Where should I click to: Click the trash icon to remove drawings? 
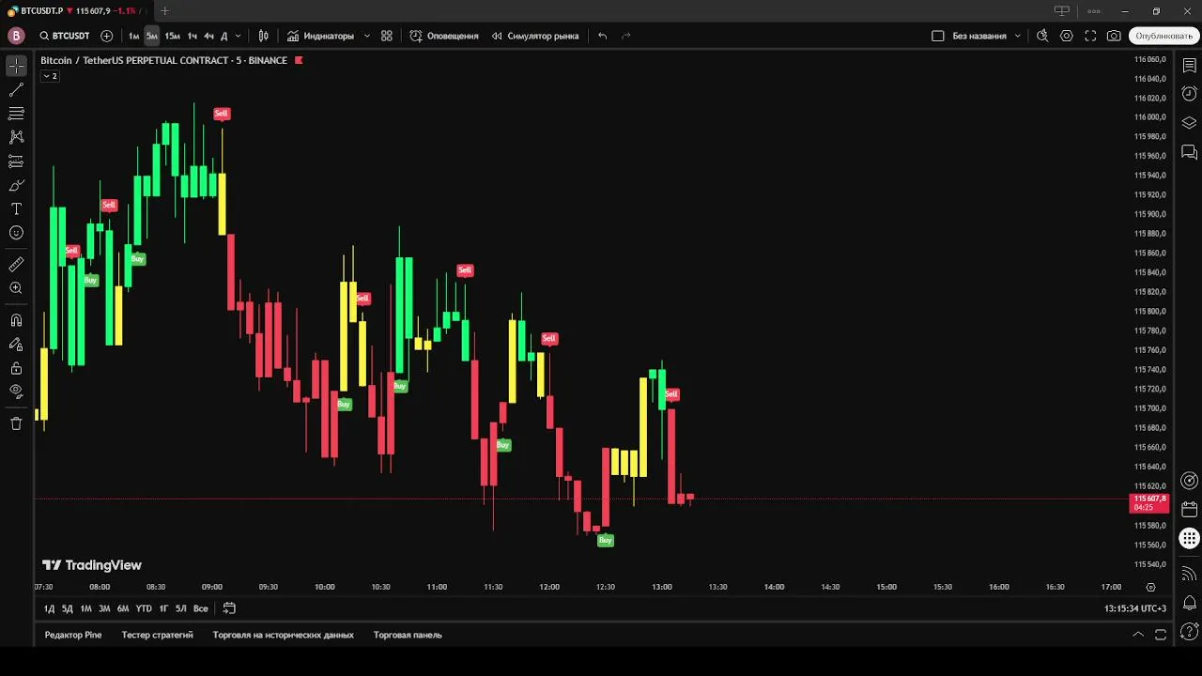(x=16, y=423)
